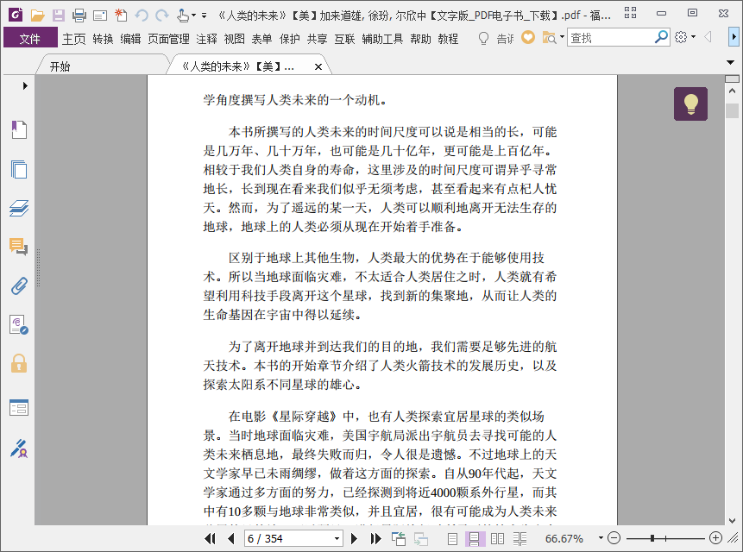
Task: Open the 转换 ribbon tab
Action: tap(103, 38)
